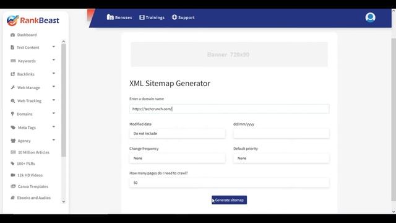Click the Domains pin icon

[x=12, y=114]
